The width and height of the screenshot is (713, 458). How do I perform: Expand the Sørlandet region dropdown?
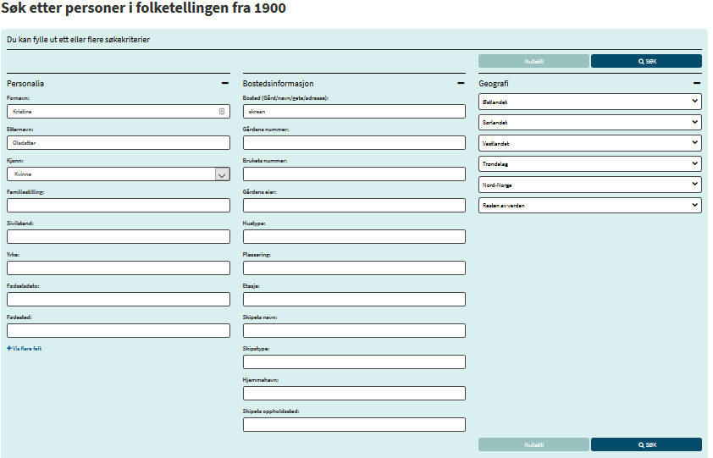click(x=589, y=123)
